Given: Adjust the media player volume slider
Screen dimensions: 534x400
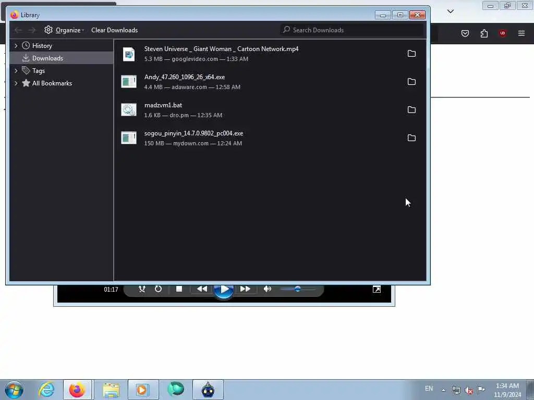Looking at the screenshot, I should (x=298, y=289).
